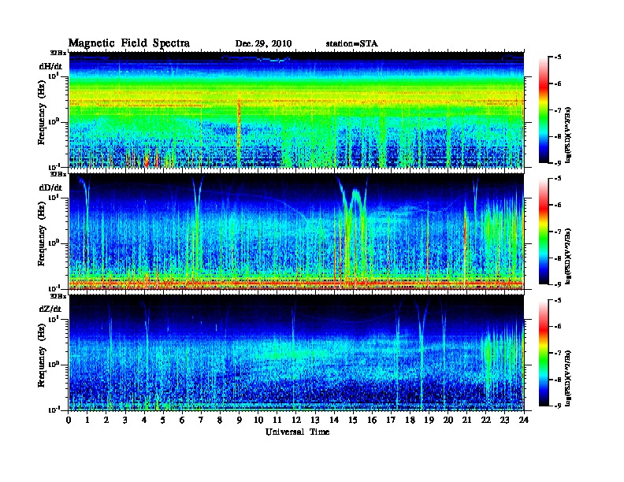Viewport: 624px width, 482px height.
Task: Click hour tick label "9" on time axis
Action: (x=240, y=421)
